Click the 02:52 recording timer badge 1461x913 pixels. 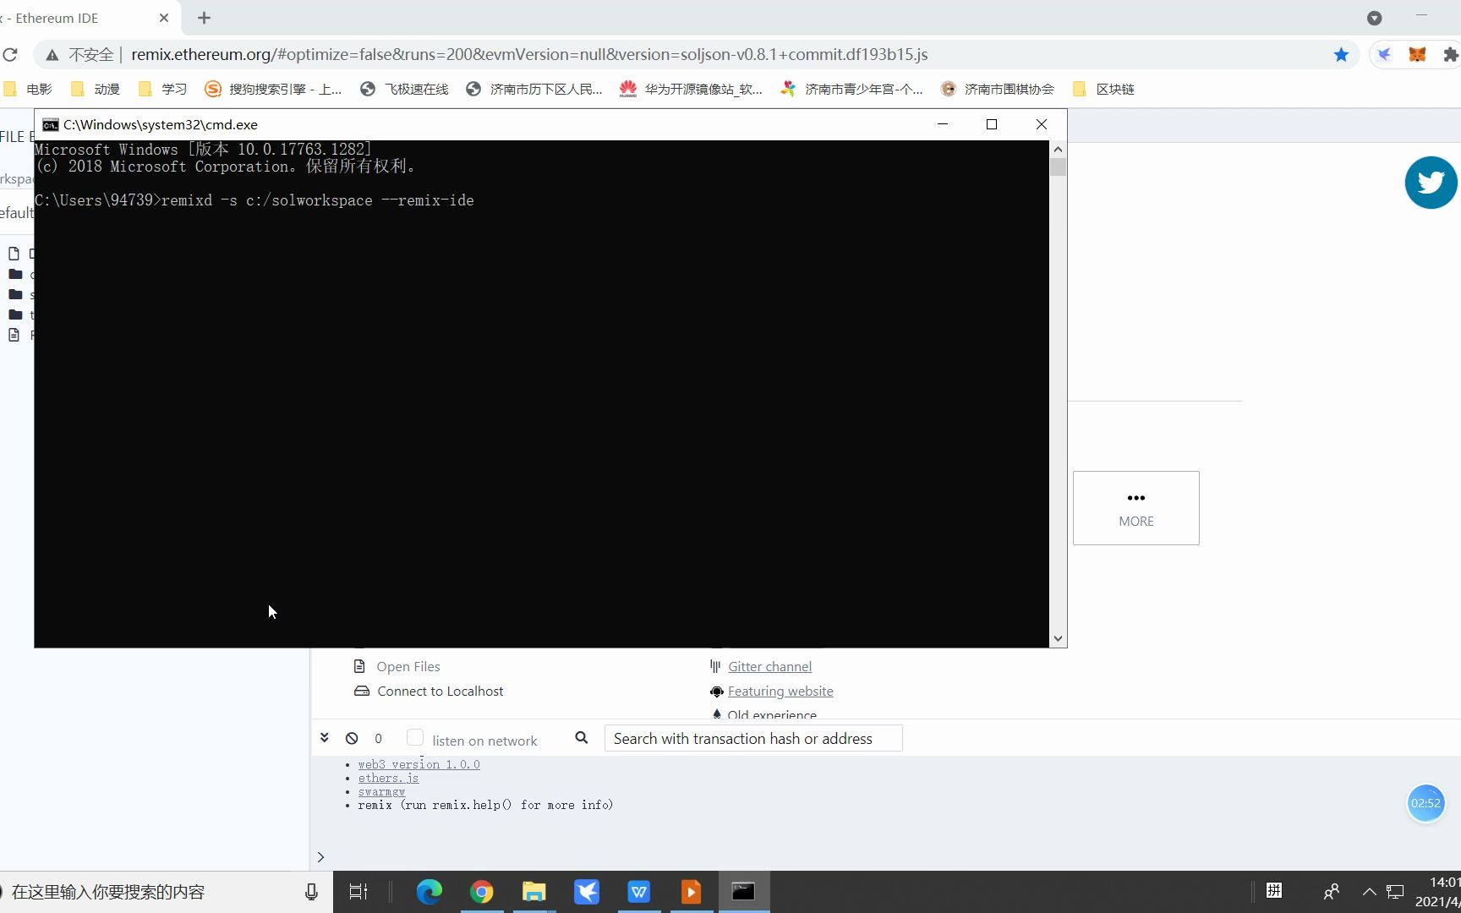click(x=1425, y=803)
